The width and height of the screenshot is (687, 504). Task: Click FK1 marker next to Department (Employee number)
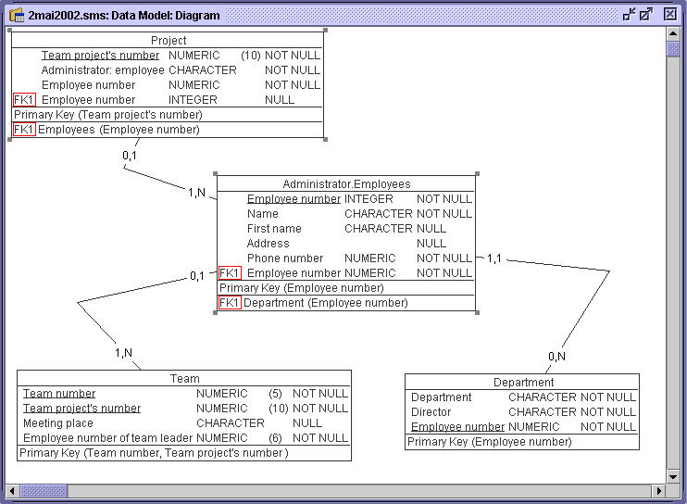(x=230, y=303)
